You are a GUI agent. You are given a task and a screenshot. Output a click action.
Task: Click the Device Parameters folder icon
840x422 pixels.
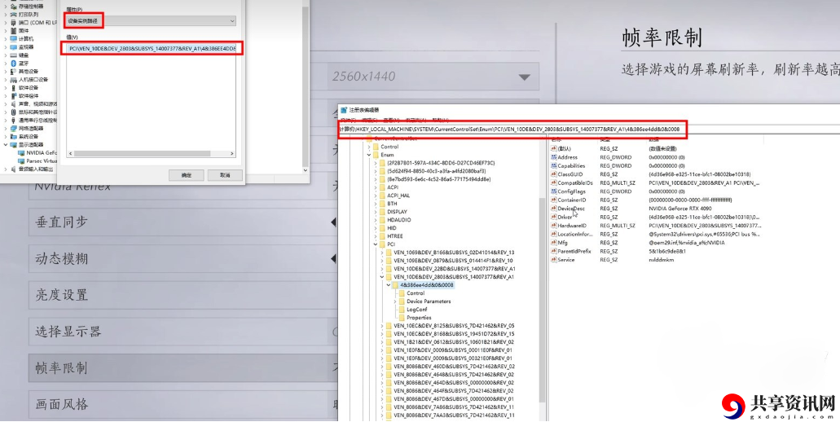coord(401,301)
